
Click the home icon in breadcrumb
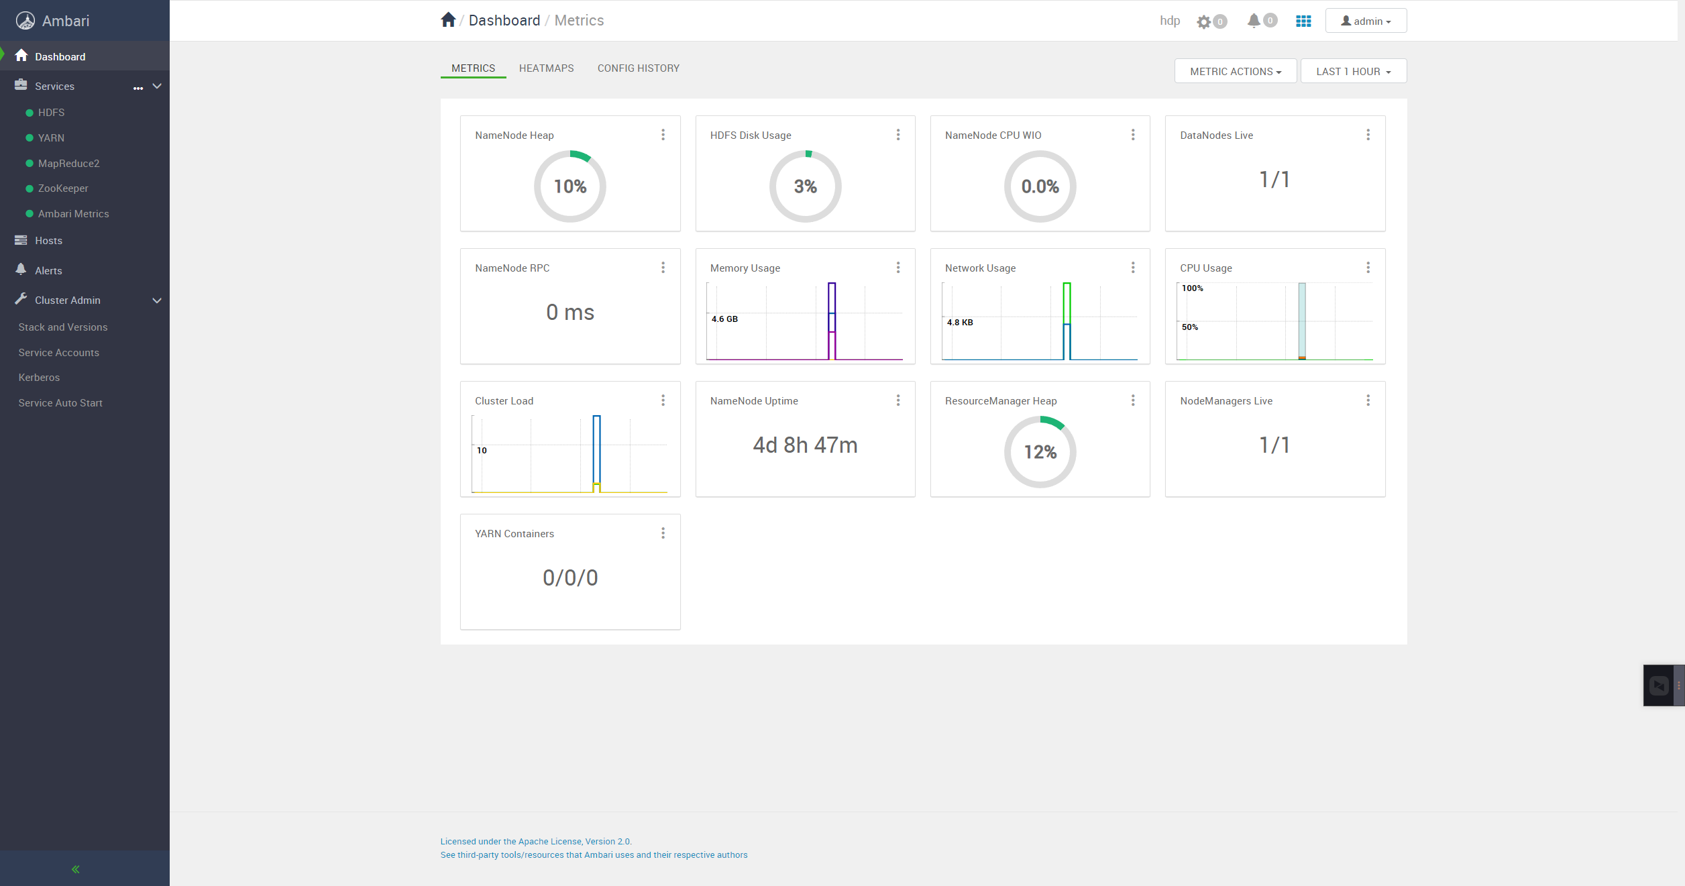pyautogui.click(x=448, y=20)
